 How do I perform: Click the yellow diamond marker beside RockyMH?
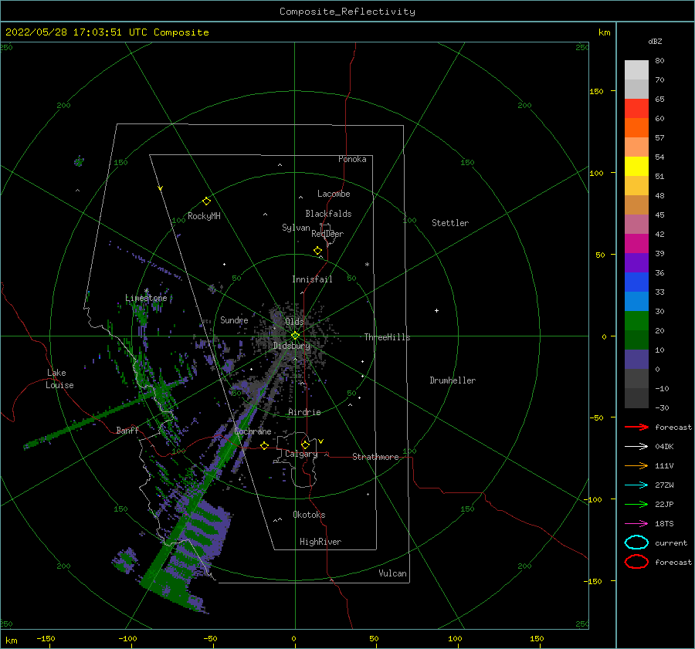pos(206,201)
